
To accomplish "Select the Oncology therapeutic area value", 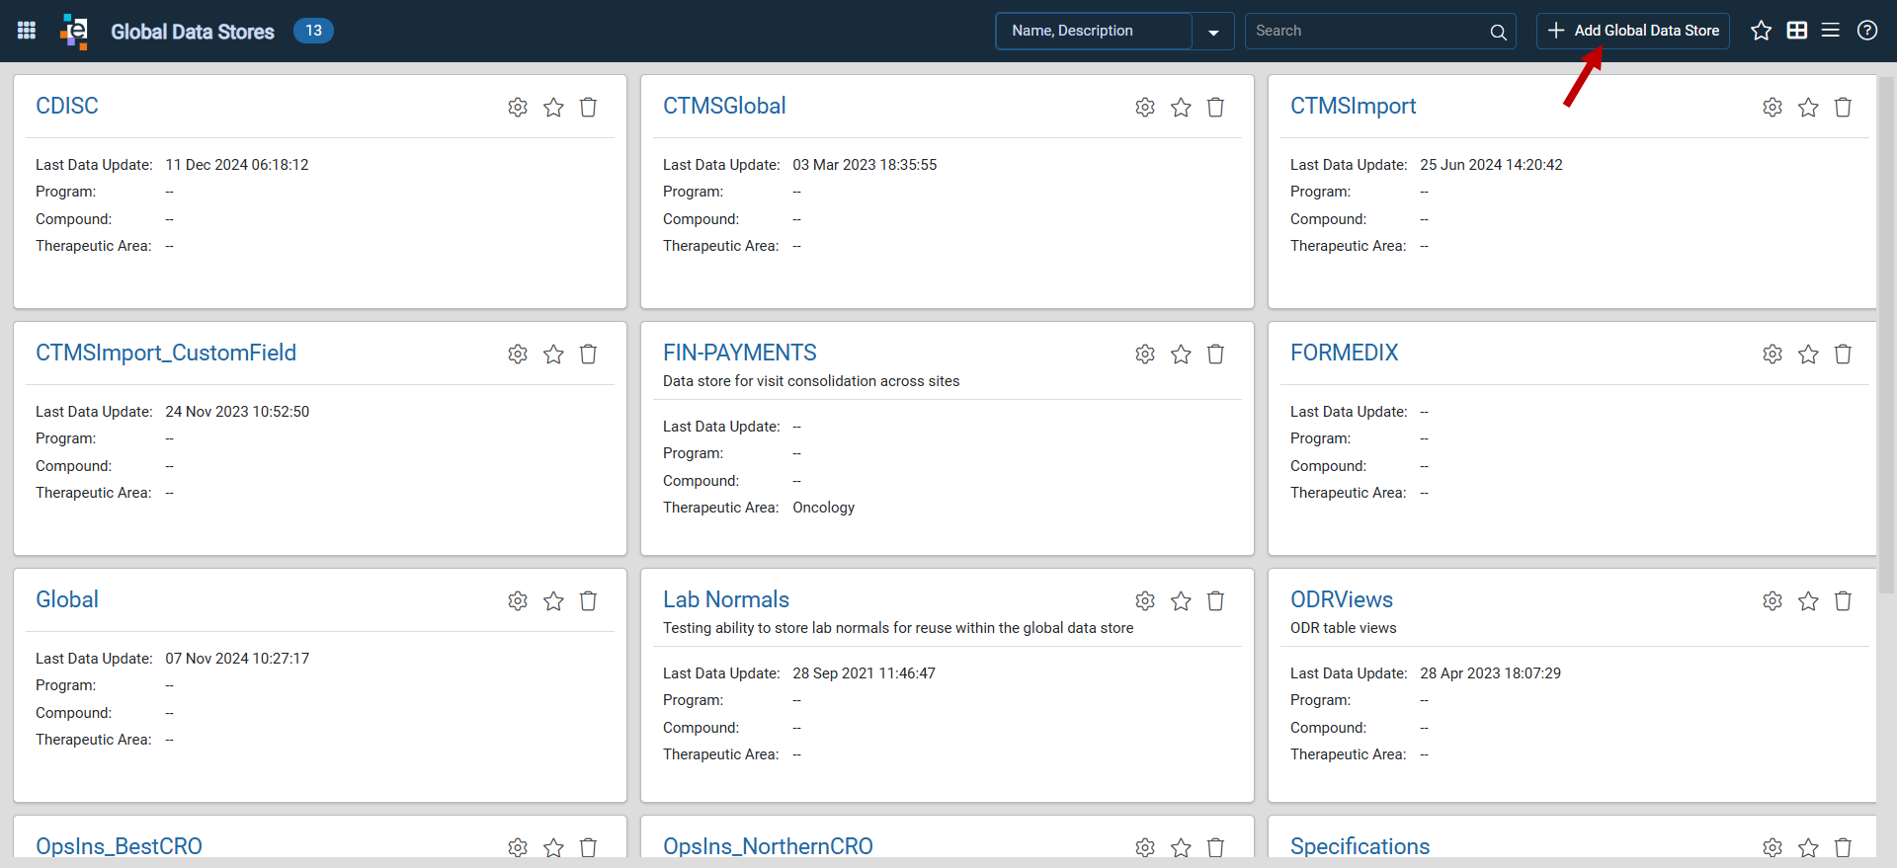I will point(823,508).
